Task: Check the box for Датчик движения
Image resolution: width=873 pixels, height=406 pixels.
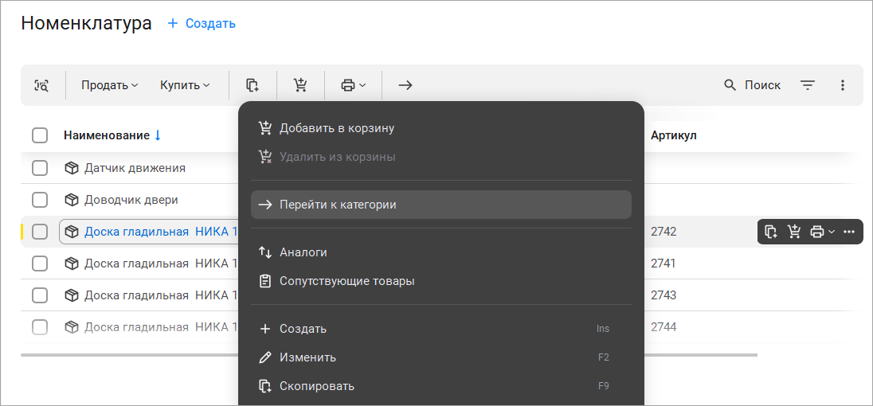Action: tap(40, 168)
